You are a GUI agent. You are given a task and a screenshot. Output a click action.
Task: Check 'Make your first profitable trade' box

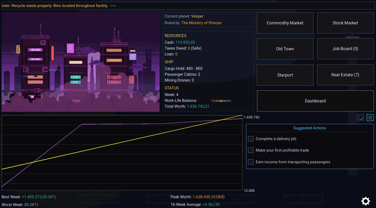pyautogui.click(x=251, y=150)
